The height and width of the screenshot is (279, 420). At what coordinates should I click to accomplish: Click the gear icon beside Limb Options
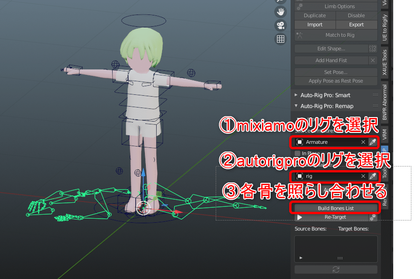(299, 6)
